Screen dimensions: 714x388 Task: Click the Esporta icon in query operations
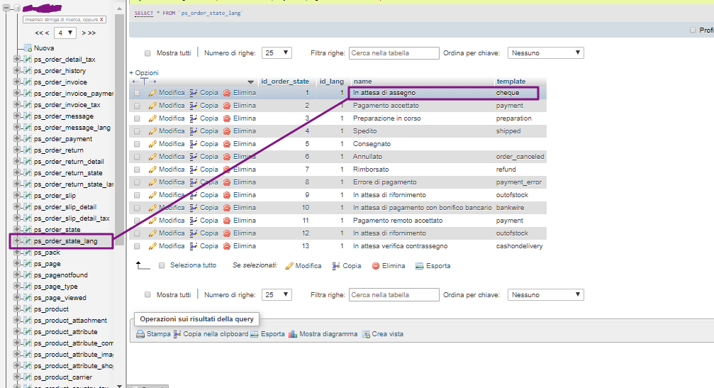coord(255,334)
